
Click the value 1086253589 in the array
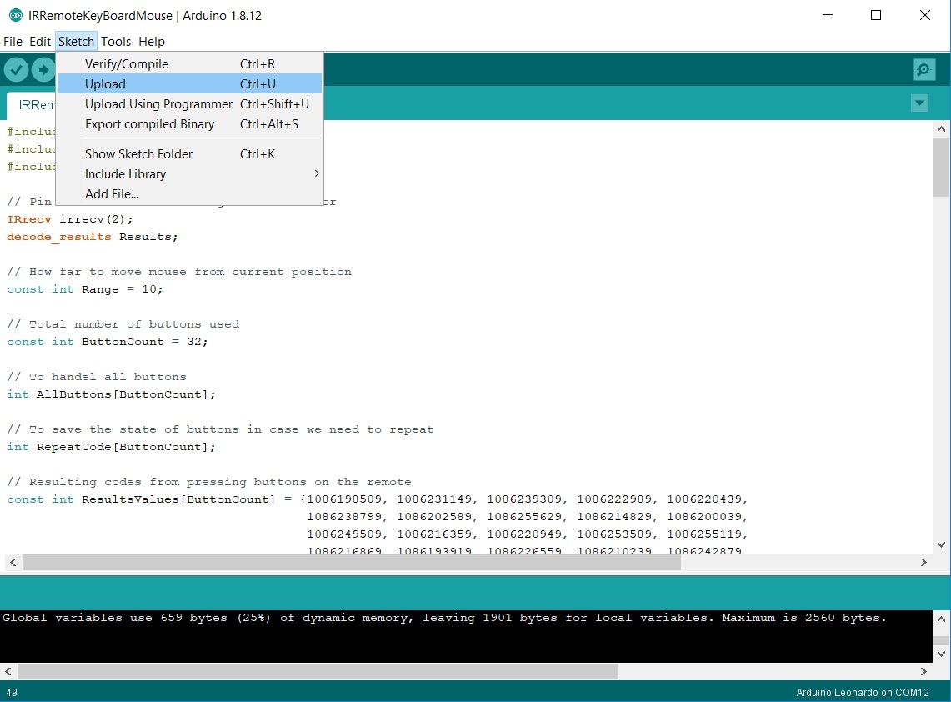pyautogui.click(x=614, y=534)
